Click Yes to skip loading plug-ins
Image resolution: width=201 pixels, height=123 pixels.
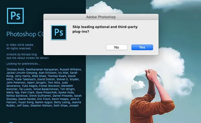tap(142, 47)
